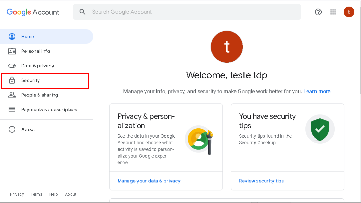
Task: Open the About sidebar item
Action: [47, 129]
